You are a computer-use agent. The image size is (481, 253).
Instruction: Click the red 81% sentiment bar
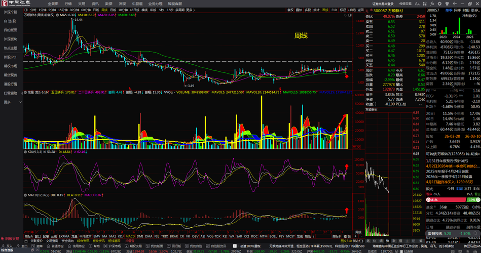click(x=446, y=199)
